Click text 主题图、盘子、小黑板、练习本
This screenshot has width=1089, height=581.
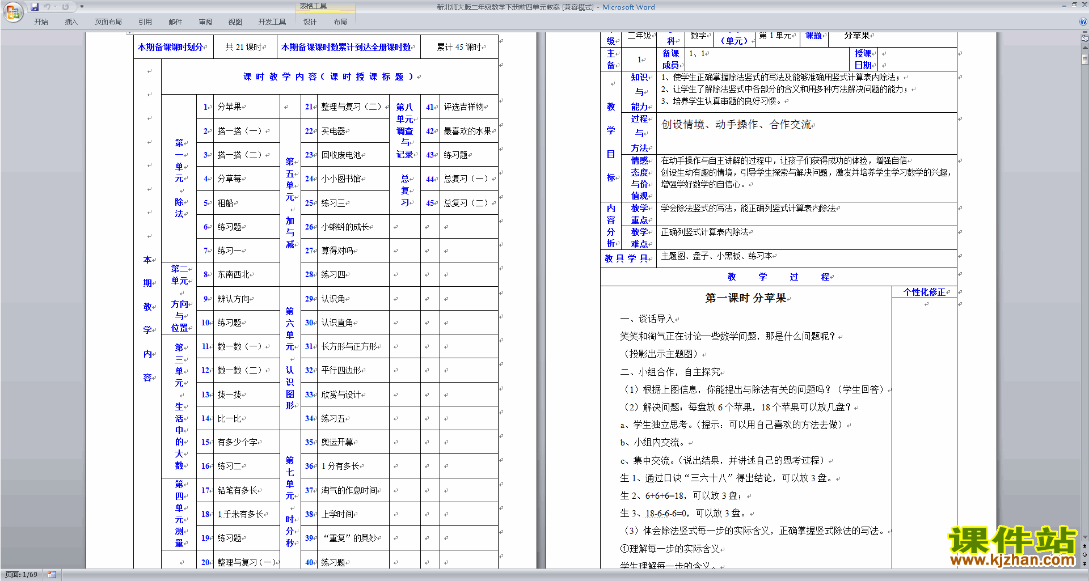coord(716,256)
